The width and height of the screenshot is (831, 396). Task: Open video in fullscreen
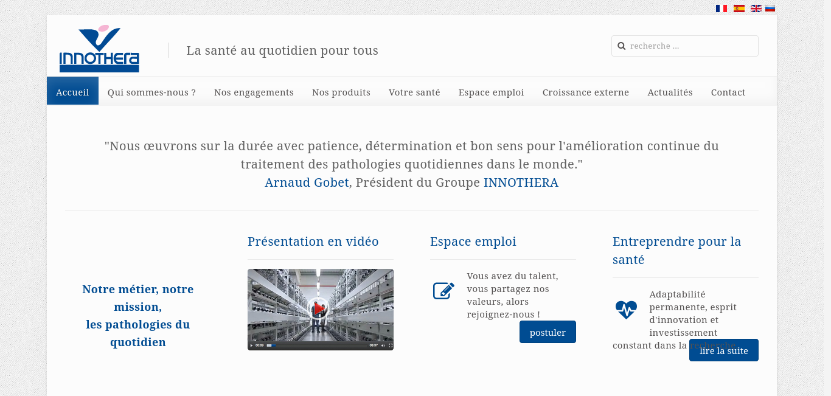391,346
